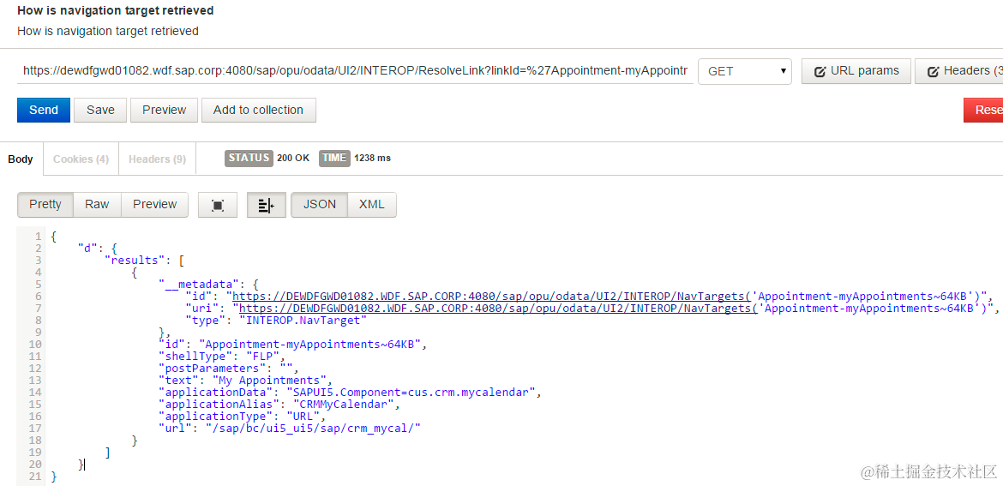This screenshot has width=1003, height=486.
Task: Switch to the Body tab
Action: [21, 159]
